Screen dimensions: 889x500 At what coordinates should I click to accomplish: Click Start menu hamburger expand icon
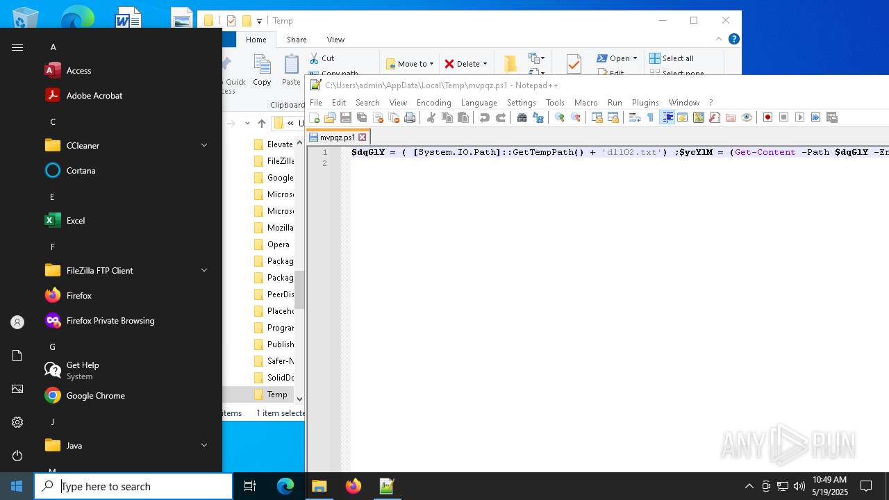pos(17,47)
